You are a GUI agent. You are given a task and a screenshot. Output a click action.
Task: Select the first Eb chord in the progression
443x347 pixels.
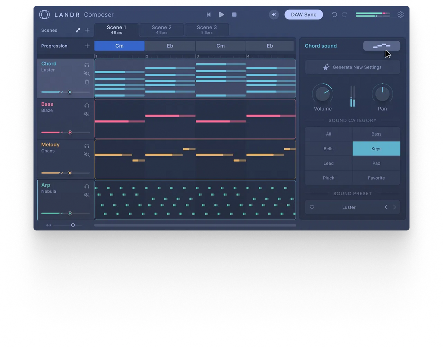coord(170,46)
